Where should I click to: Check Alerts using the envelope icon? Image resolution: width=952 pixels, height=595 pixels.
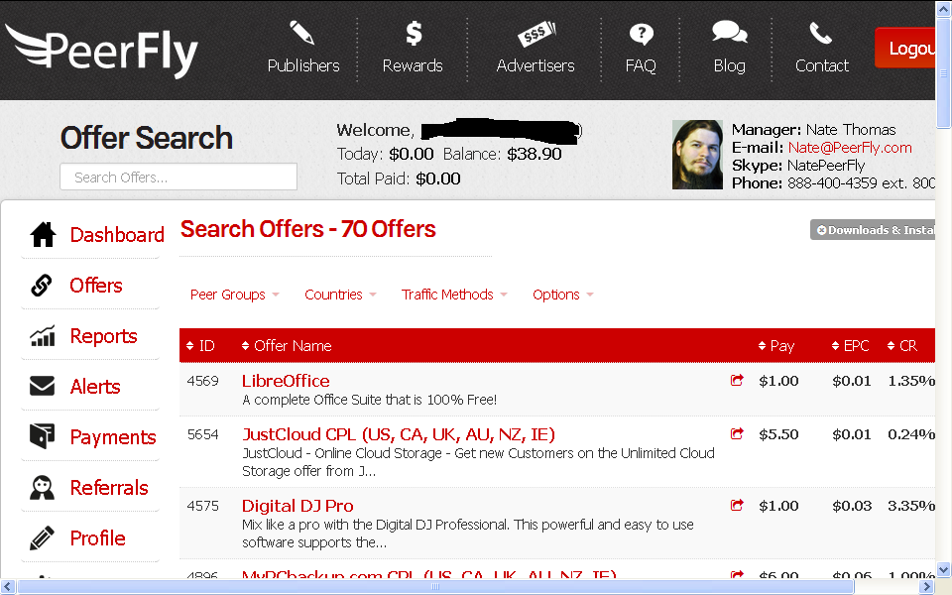point(43,386)
